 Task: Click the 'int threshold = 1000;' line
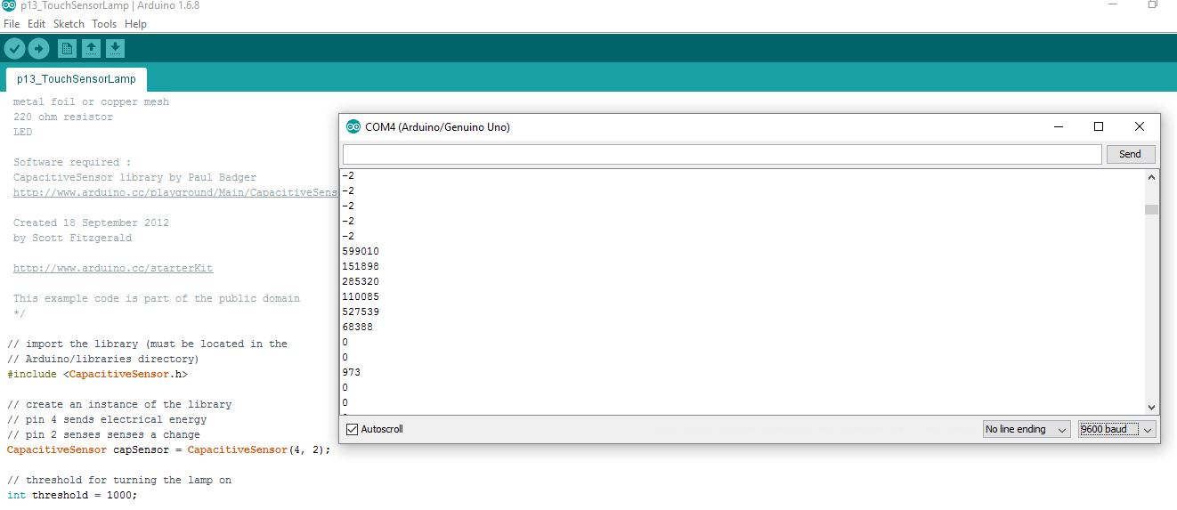point(72,495)
